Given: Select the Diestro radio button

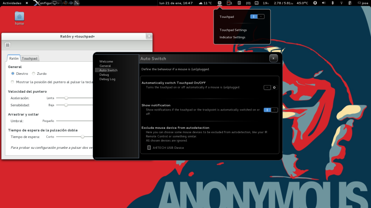Looking at the screenshot, I should pyautogui.click(x=13, y=74).
